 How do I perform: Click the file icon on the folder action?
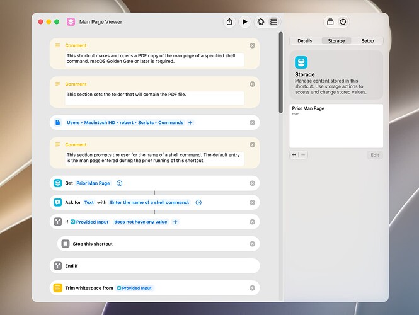coord(58,123)
